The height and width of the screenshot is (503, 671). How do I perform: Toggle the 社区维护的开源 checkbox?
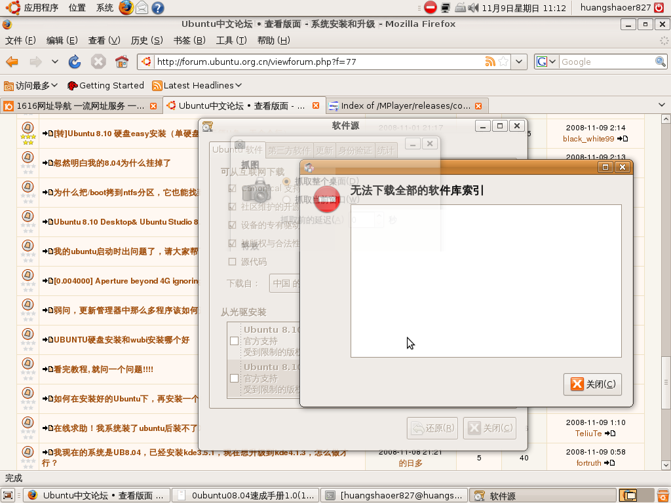233,206
